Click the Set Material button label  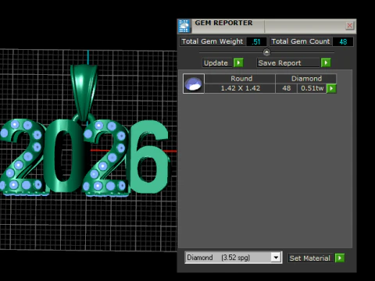coord(309,258)
